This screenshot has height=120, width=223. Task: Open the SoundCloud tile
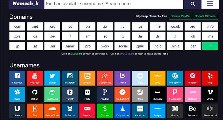pos(52,111)
